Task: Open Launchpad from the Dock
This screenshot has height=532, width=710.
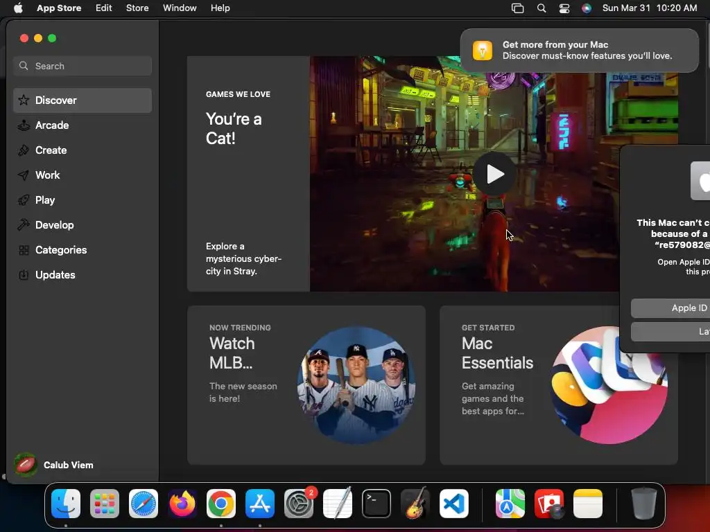Action: 105,504
